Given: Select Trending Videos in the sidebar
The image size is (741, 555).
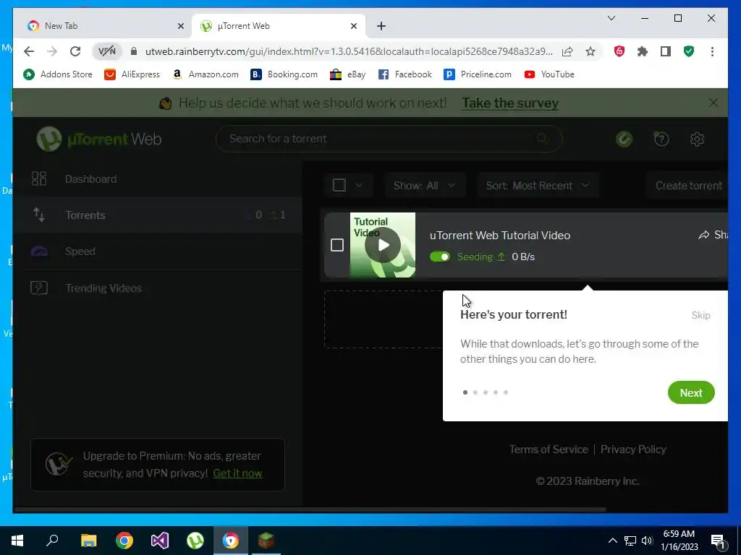Looking at the screenshot, I should (158, 288).
